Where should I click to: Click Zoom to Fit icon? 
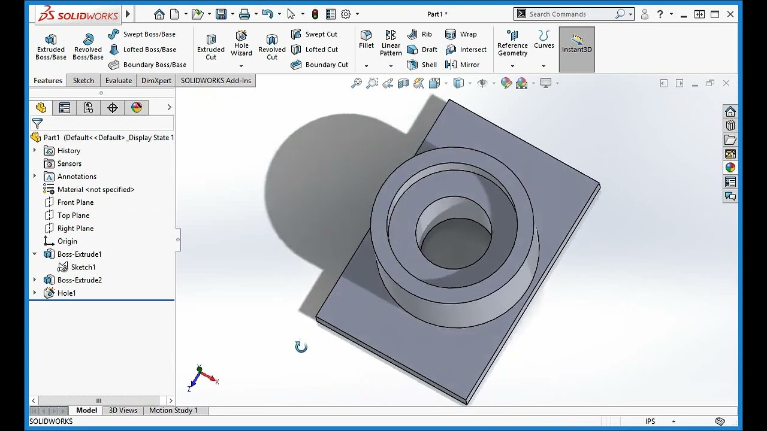tap(357, 83)
